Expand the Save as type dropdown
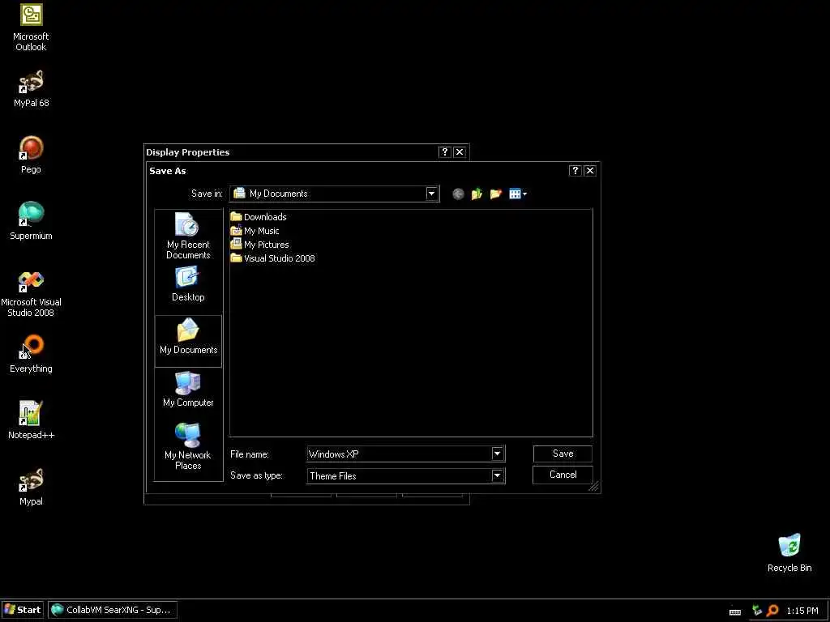The image size is (830, 622). pos(497,475)
